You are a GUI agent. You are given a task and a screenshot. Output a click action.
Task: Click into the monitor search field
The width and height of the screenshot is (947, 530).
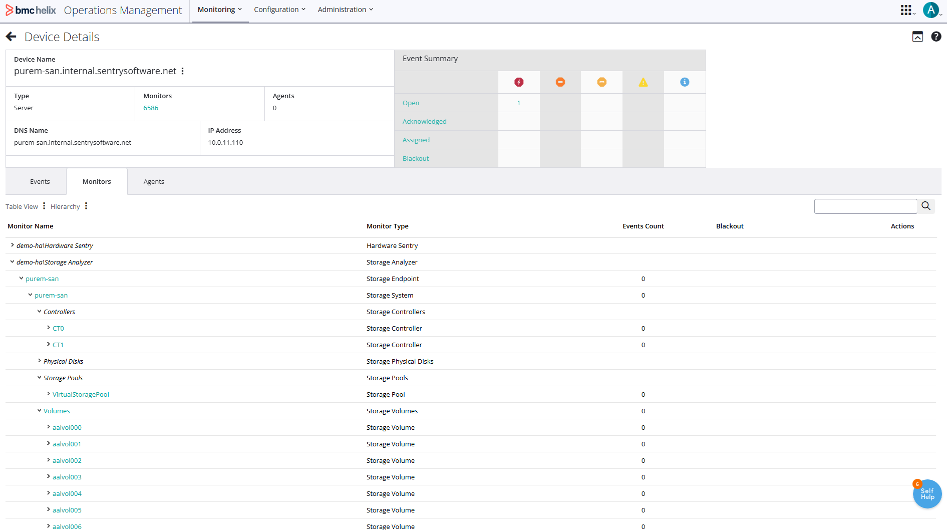pyautogui.click(x=865, y=206)
